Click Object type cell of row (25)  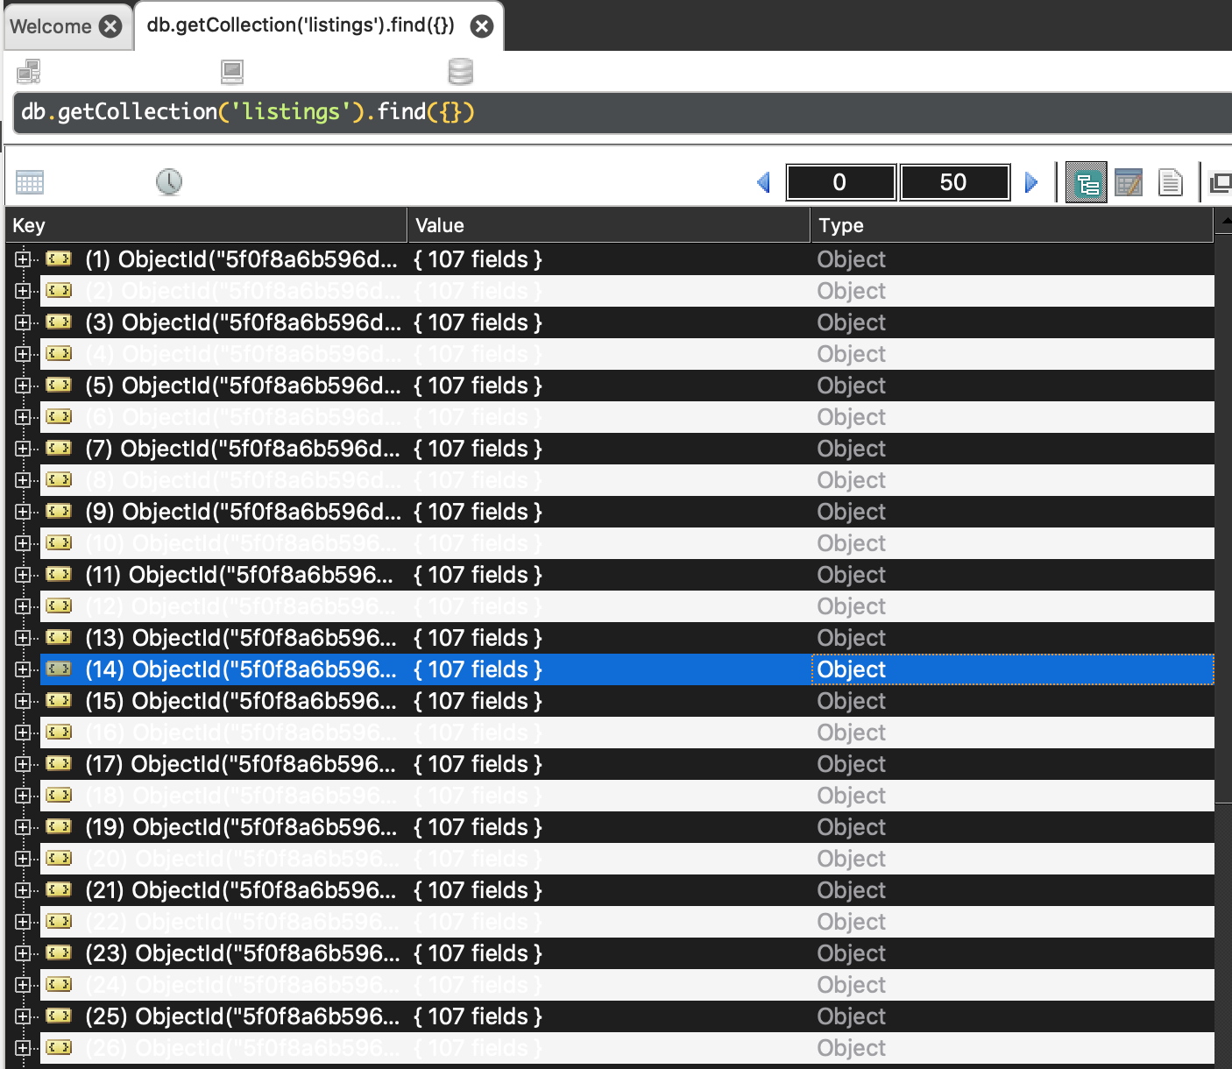[1012, 1016]
